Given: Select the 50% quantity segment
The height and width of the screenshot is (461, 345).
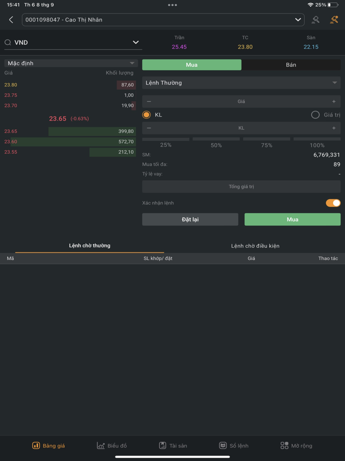Looking at the screenshot, I should tap(216, 143).
